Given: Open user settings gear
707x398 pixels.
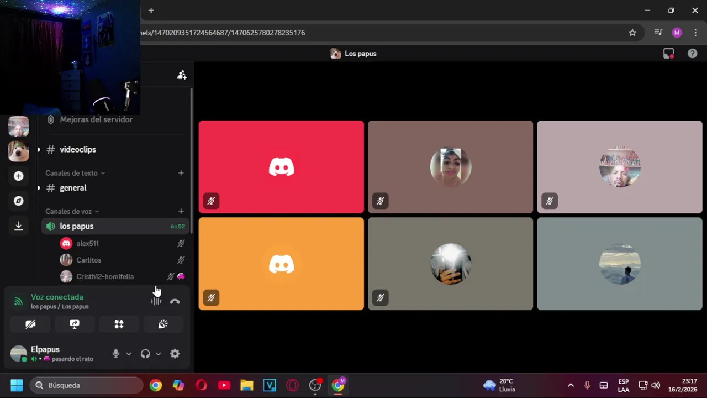Looking at the screenshot, I should click(x=175, y=354).
